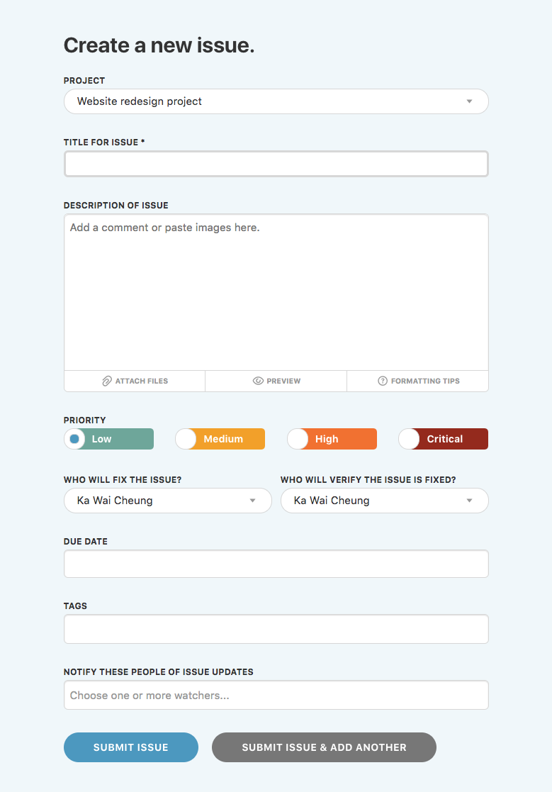Viewport: 552px width, 792px height.
Task: Open the Project dropdown showing Website redesign project
Action: click(x=276, y=101)
